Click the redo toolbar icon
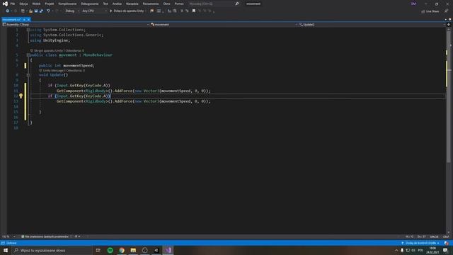Viewport: 453px width, 255px height. pos(57,11)
